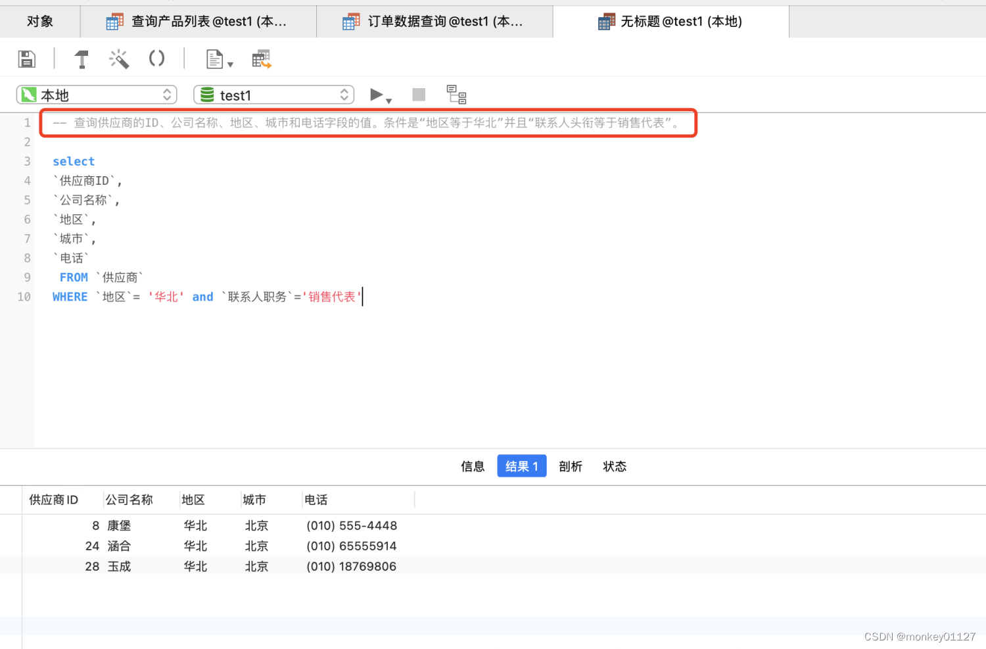This screenshot has height=649, width=986.
Task: Open the 本地 connection dropdown
Action: pyautogui.click(x=97, y=95)
